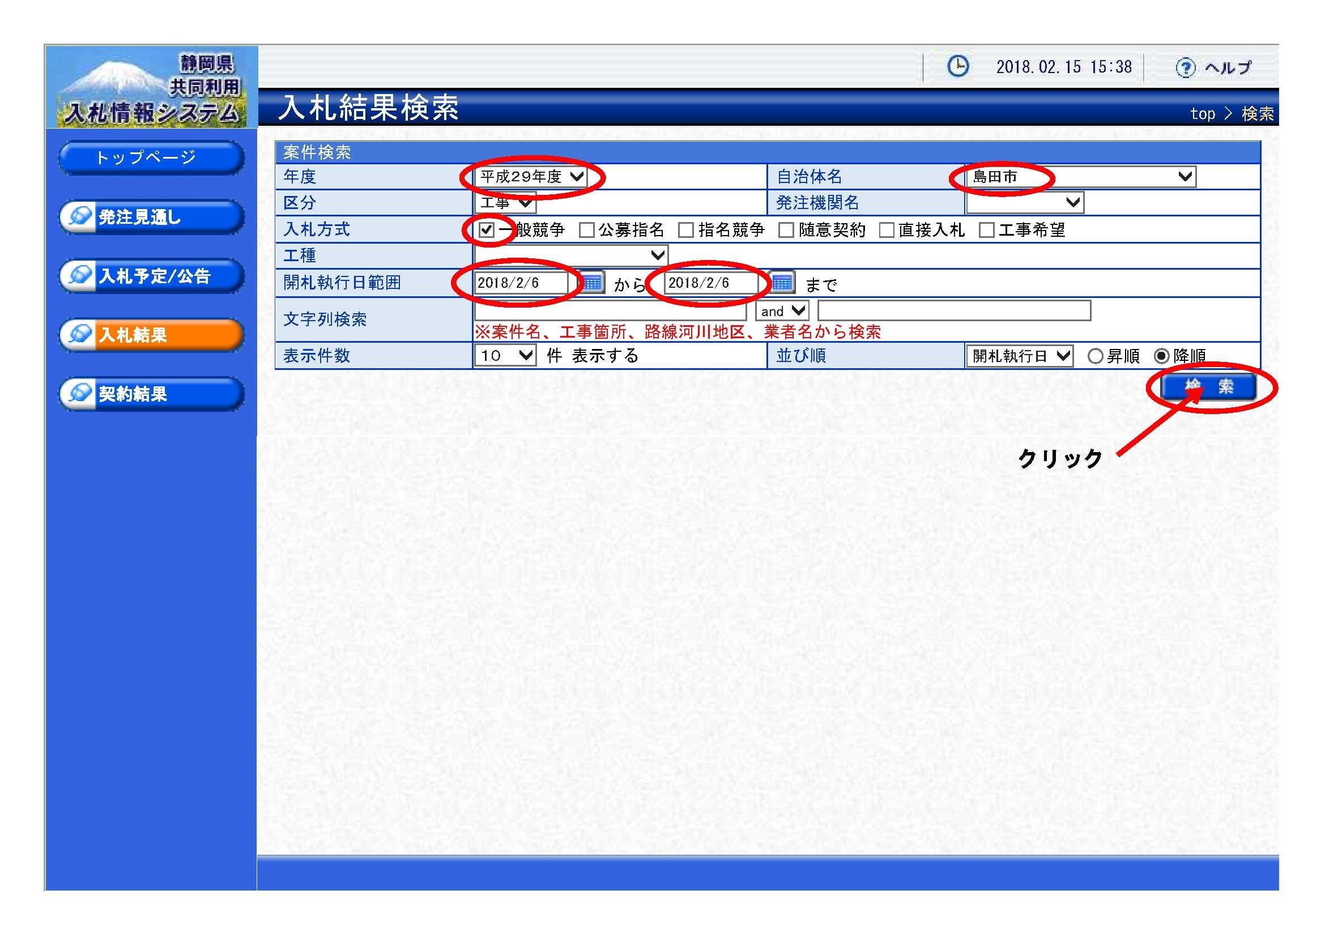Viewport: 1325px width, 937px height.
Task: Open the 工種 dropdown
Action: tap(571, 254)
